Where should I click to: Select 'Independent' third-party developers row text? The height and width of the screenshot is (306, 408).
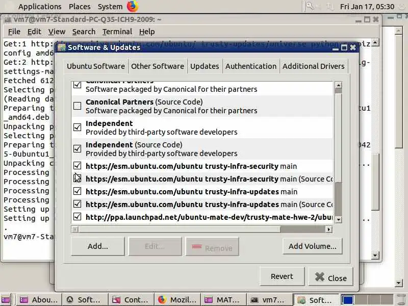pos(161,127)
